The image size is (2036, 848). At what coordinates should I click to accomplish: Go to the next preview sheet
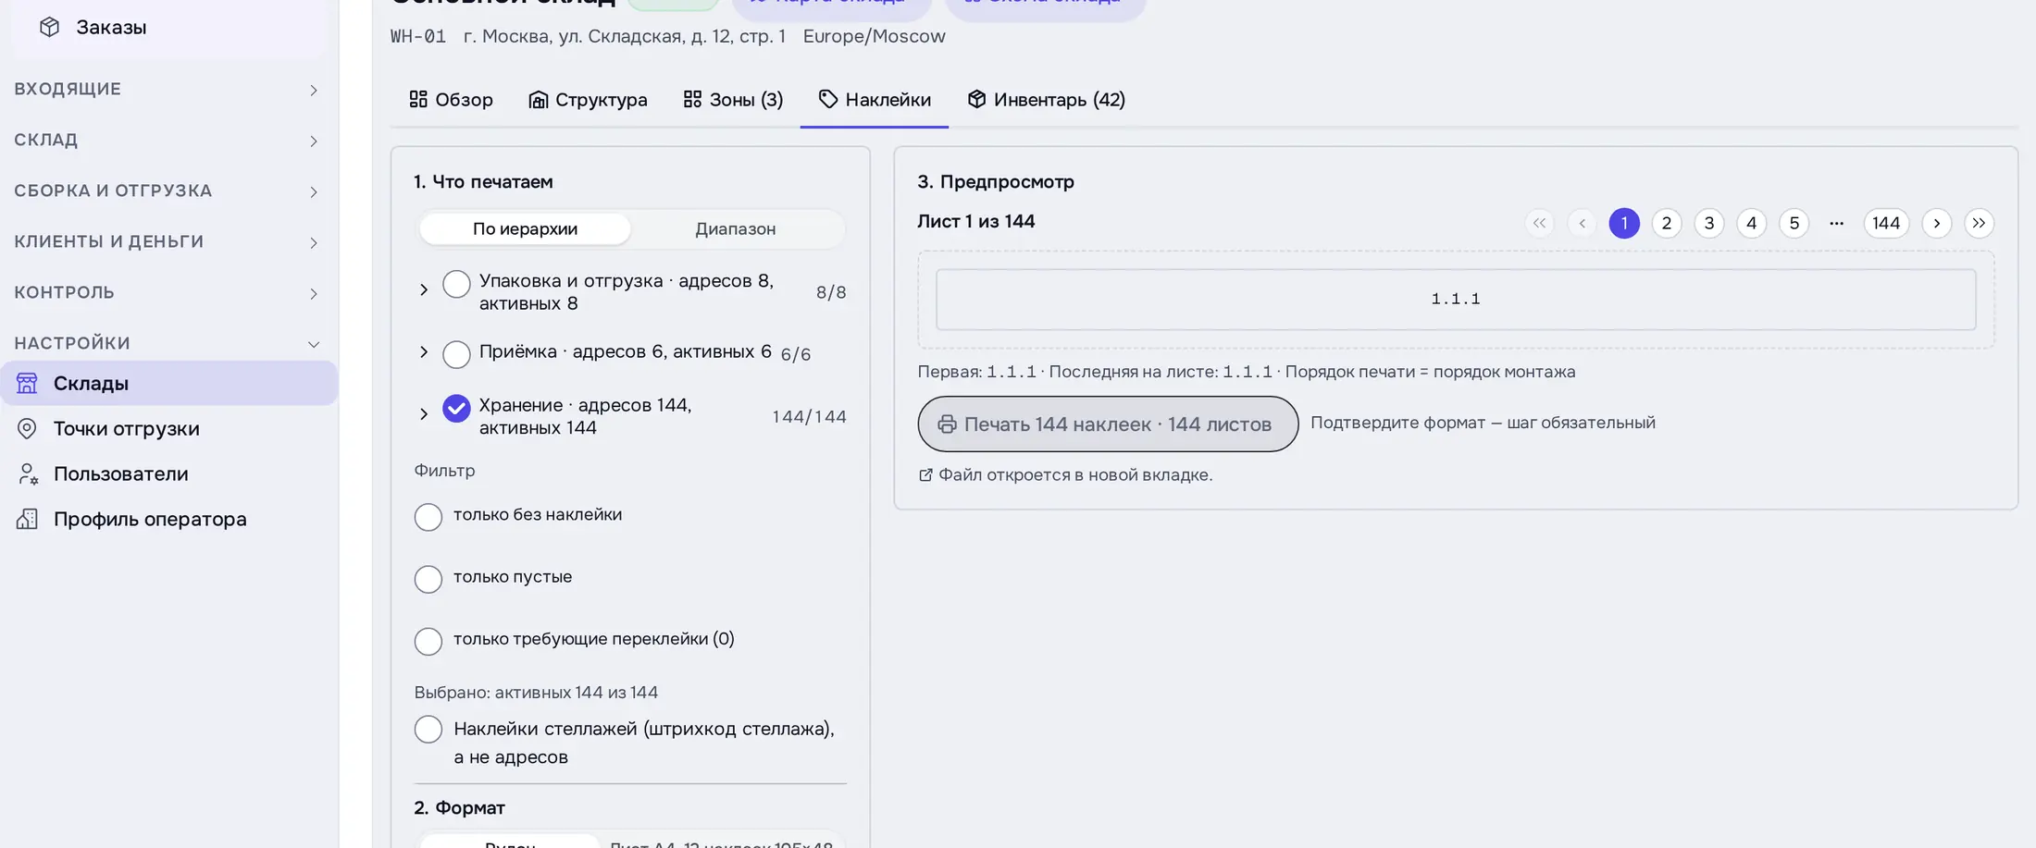[1936, 223]
